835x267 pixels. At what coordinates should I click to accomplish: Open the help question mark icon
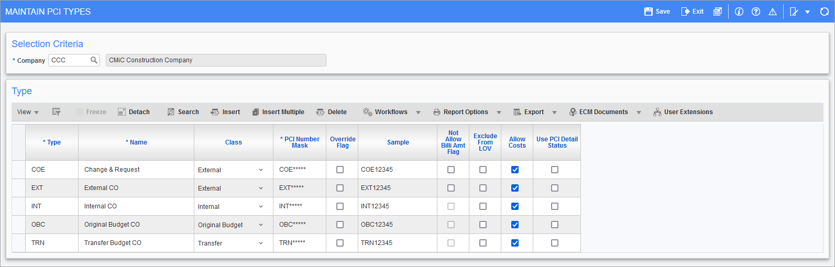tap(755, 12)
